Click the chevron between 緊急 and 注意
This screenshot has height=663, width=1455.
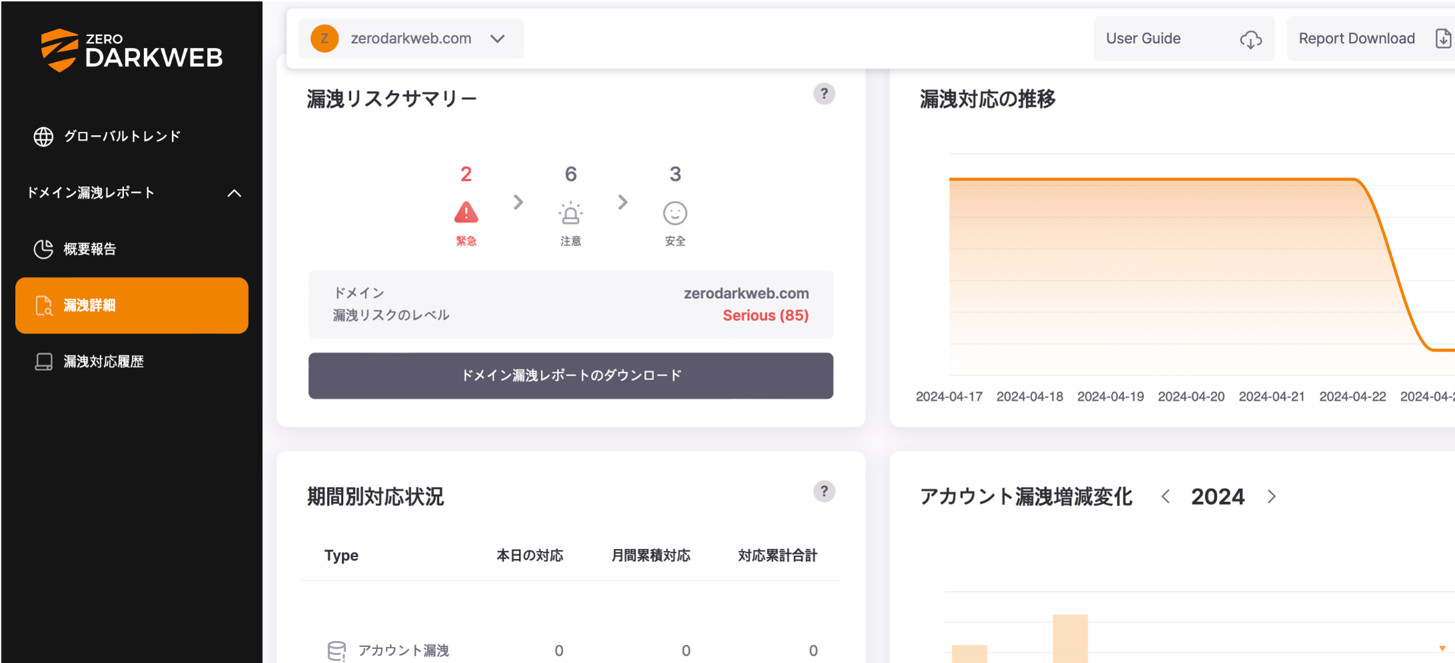518,202
